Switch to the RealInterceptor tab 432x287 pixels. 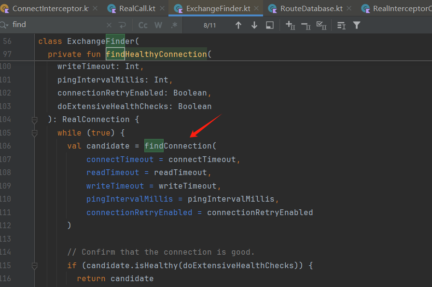click(397, 9)
